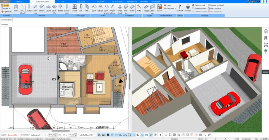This screenshot has height=140, width=269.
Task: Insert a Platte slab in Bauteile
Action: click(61, 8)
